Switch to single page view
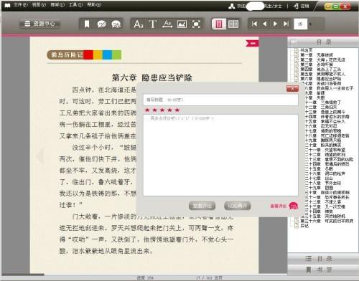 click(219, 24)
